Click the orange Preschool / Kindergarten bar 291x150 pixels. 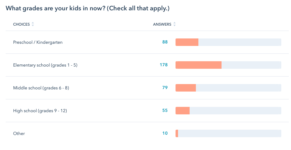(x=187, y=42)
